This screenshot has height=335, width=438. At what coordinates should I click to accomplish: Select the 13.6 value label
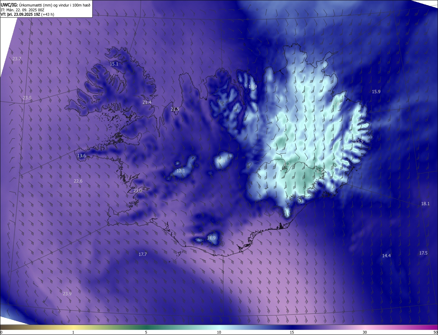(x=81, y=156)
